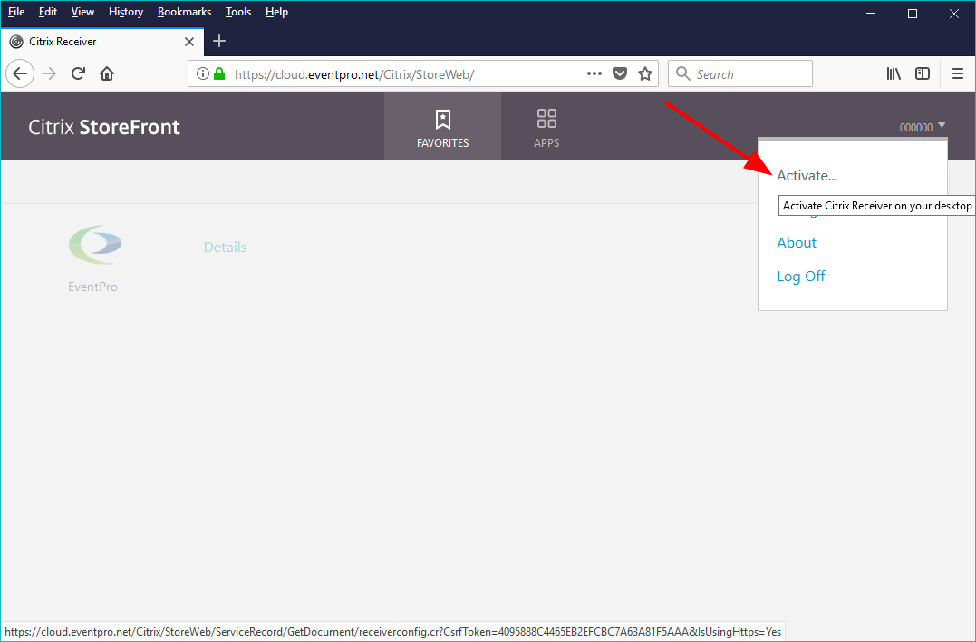Open page actions three-dot menu
This screenshot has height=642, width=976.
click(x=594, y=73)
